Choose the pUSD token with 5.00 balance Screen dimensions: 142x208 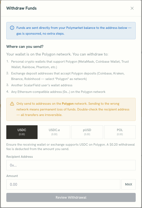[x=87, y=132]
